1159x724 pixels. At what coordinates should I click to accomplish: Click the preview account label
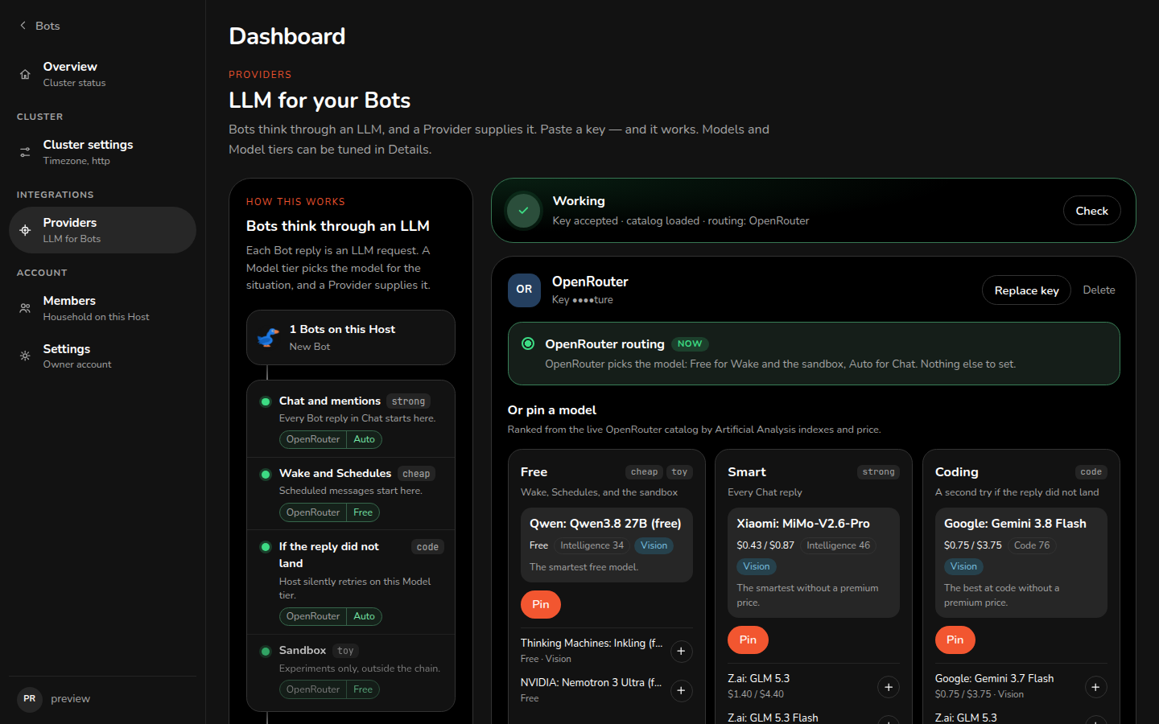click(x=70, y=699)
